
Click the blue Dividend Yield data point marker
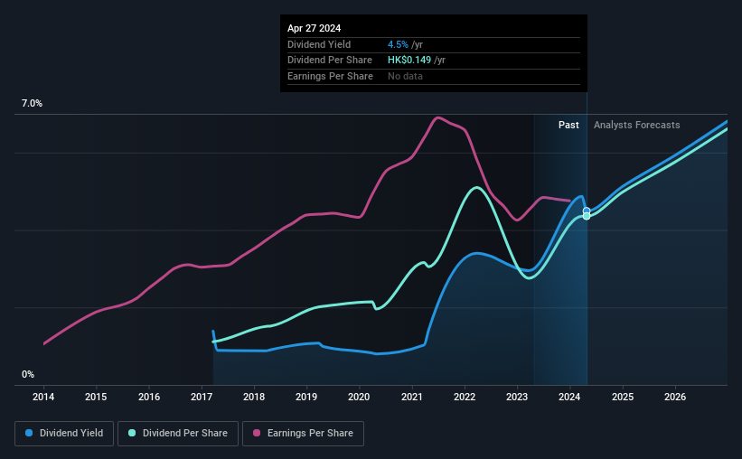pyautogui.click(x=587, y=211)
